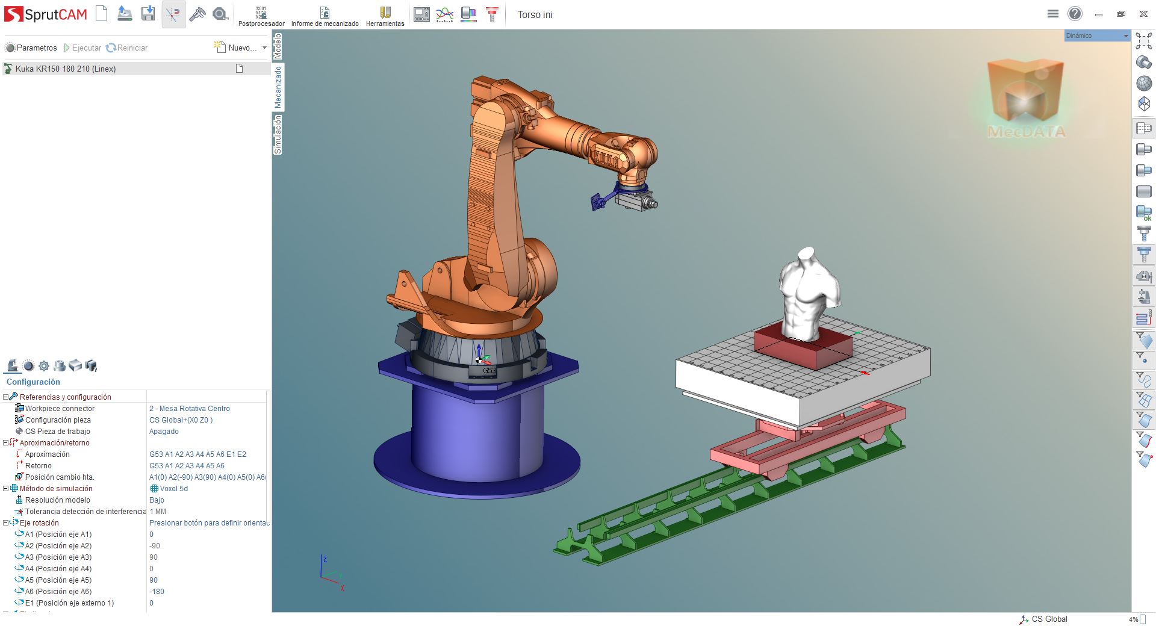Switch to the Modelo vertical tab

[x=278, y=46]
